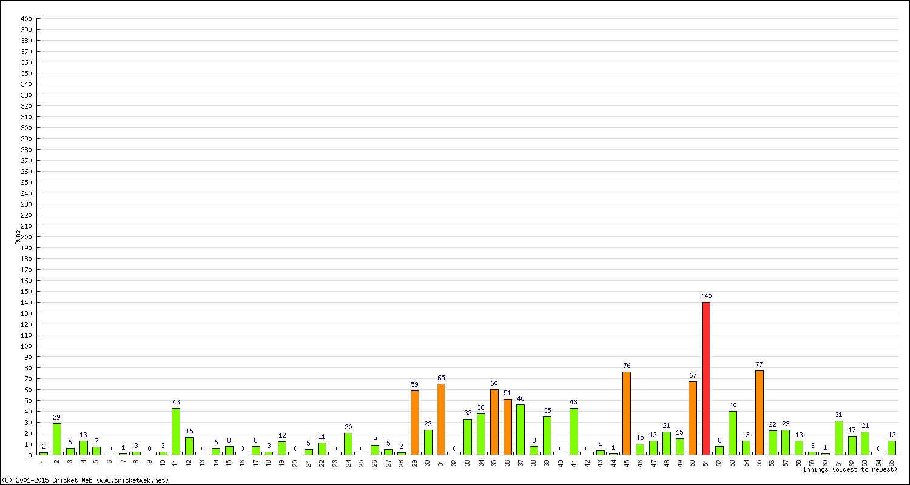This screenshot has height=485, width=910.
Task: Select the orange bar for innings 29
Action: click(x=415, y=423)
